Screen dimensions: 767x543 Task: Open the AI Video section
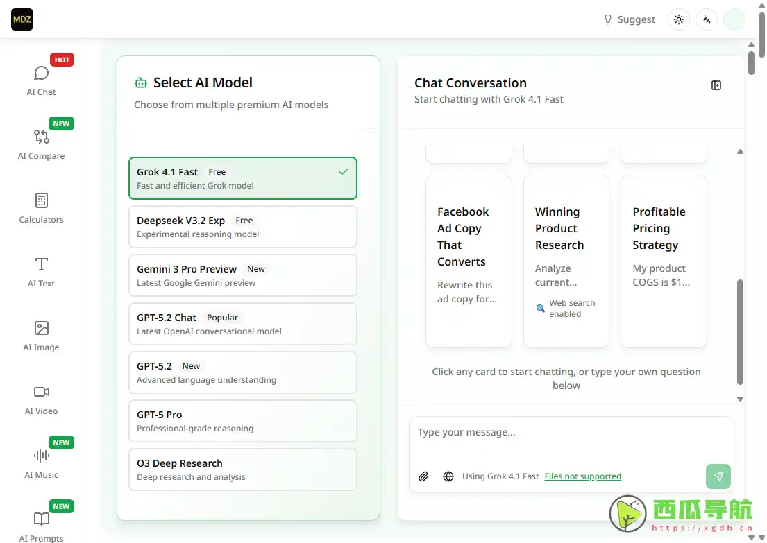pos(41,399)
